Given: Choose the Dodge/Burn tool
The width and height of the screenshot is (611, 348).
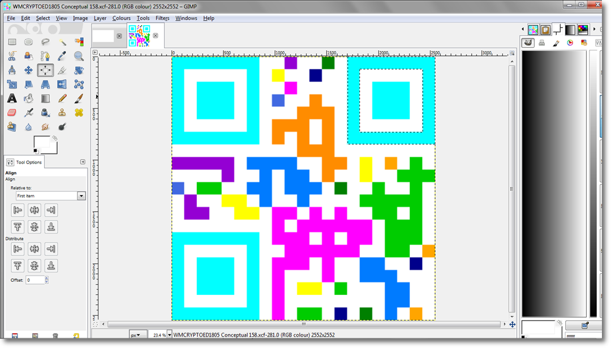Looking at the screenshot, I should pos(62,127).
